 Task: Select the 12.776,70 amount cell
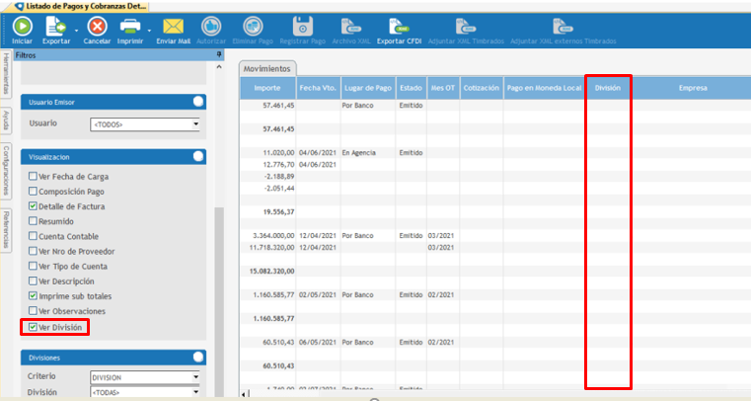tap(267, 164)
